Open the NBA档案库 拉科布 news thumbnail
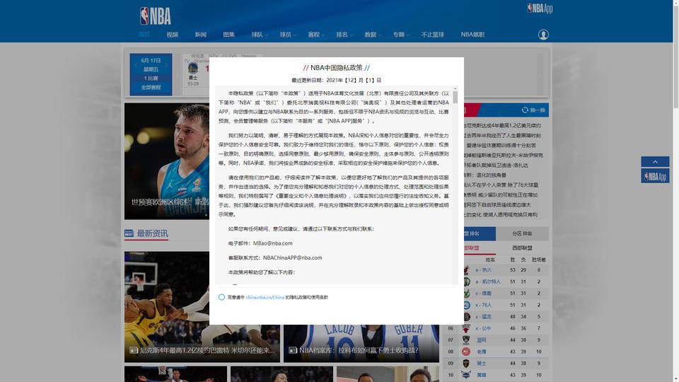The height and width of the screenshot is (382, 679). pyautogui.click(x=361, y=344)
